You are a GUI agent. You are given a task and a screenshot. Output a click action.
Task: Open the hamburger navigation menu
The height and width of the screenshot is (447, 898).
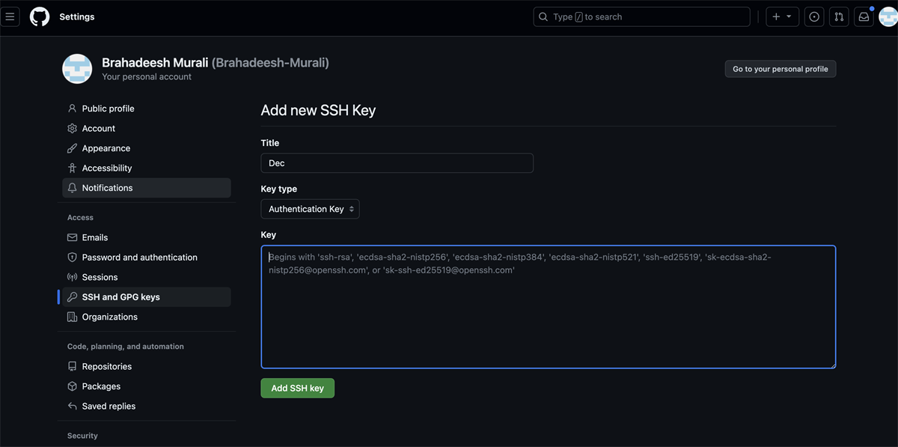pyautogui.click(x=10, y=16)
